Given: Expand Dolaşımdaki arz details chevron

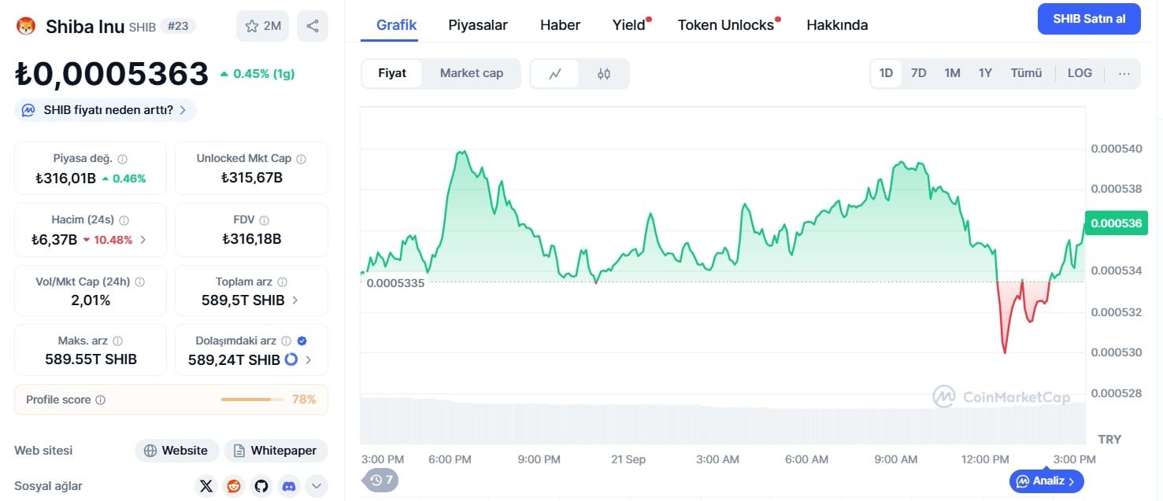Looking at the screenshot, I should (x=308, y=359).
